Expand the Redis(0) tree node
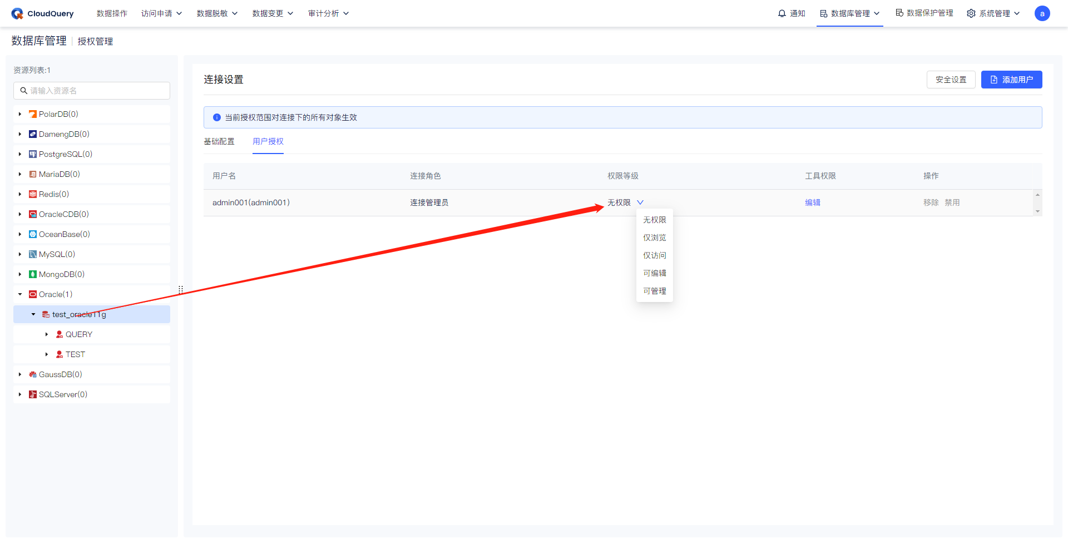1068x544 pixels. click(20, 194)
